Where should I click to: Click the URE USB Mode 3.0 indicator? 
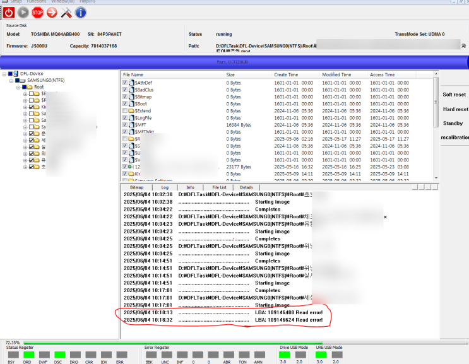[321, 355]
